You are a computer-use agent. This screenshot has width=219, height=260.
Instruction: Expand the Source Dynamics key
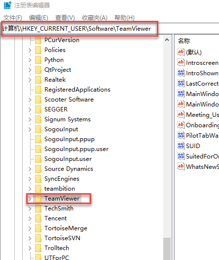[x=30, y=169]
